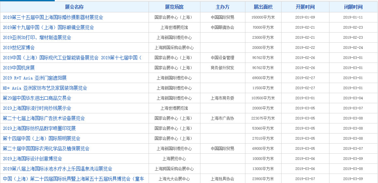
Task: Open 2019第十九届中国（上海）国际眼镜业展览会 link
Action: 48,28
